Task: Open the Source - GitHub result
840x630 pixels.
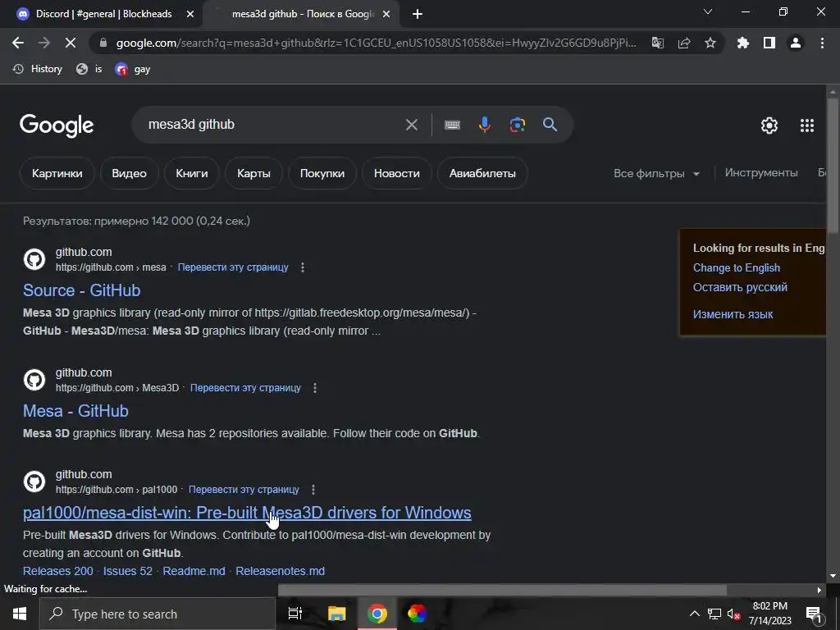Action: coord(81,290)
